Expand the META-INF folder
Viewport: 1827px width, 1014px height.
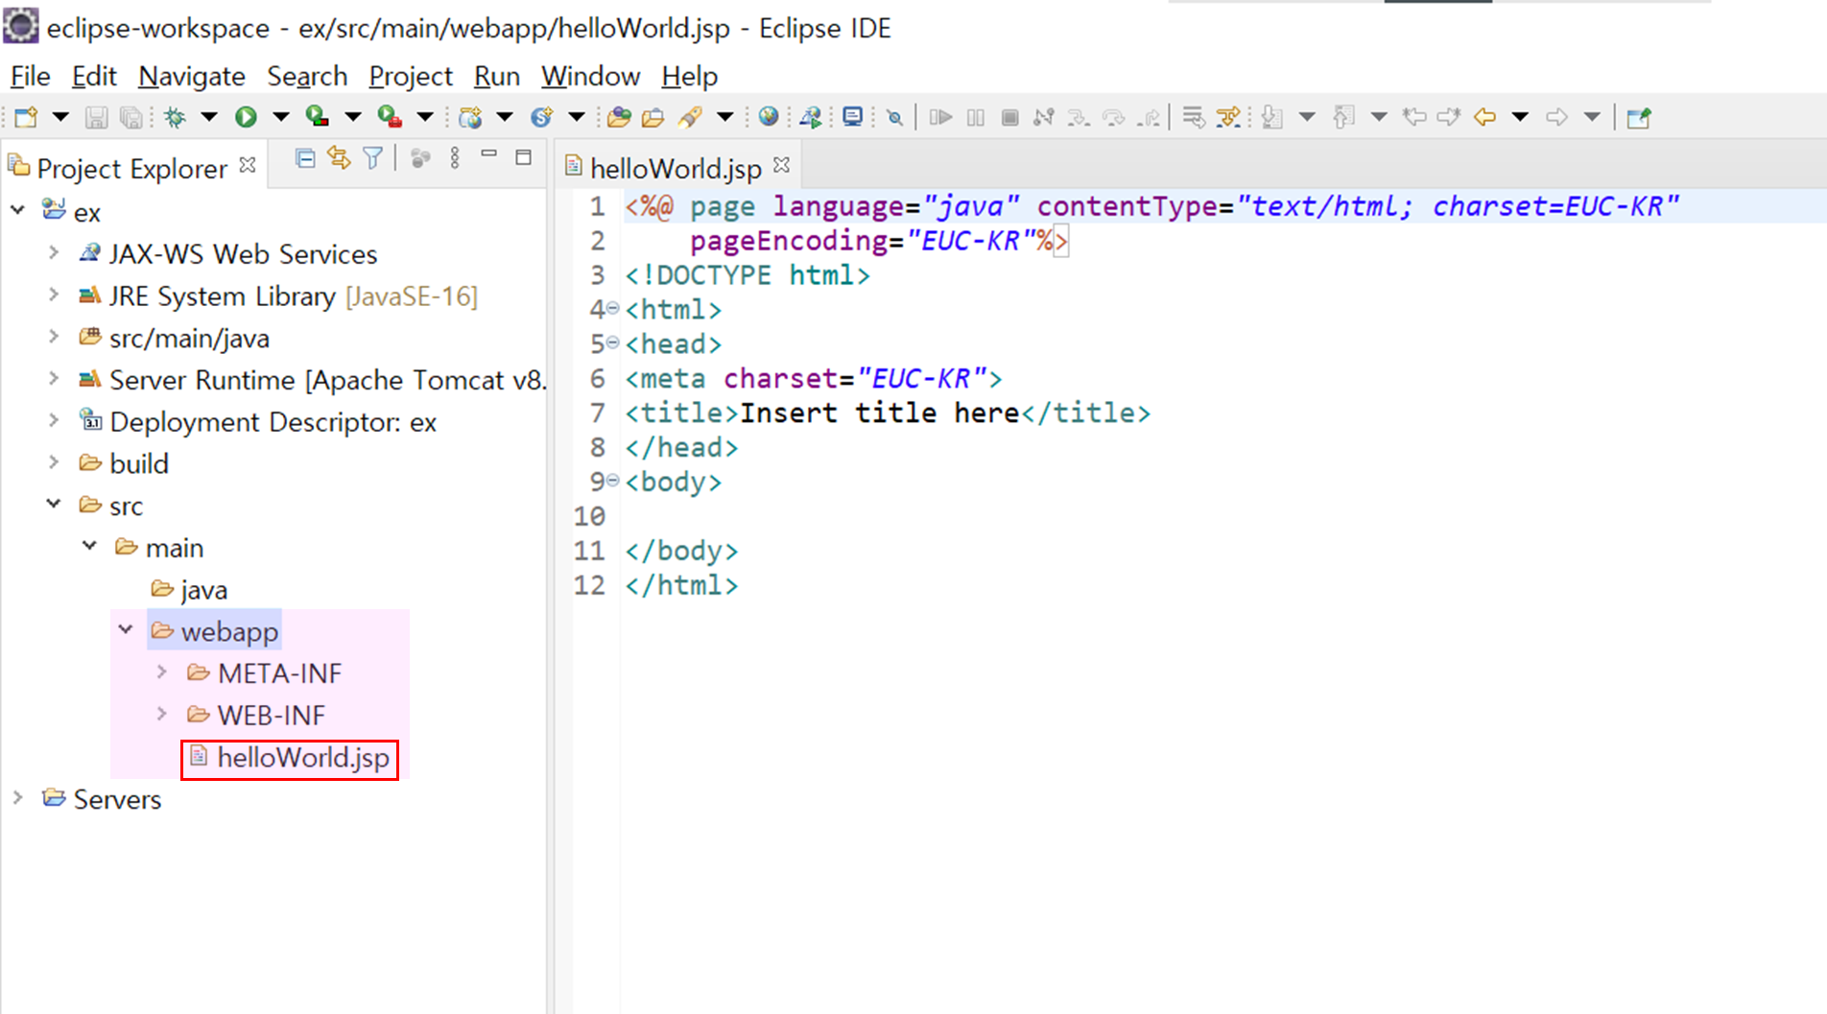[x=161, y=672]
